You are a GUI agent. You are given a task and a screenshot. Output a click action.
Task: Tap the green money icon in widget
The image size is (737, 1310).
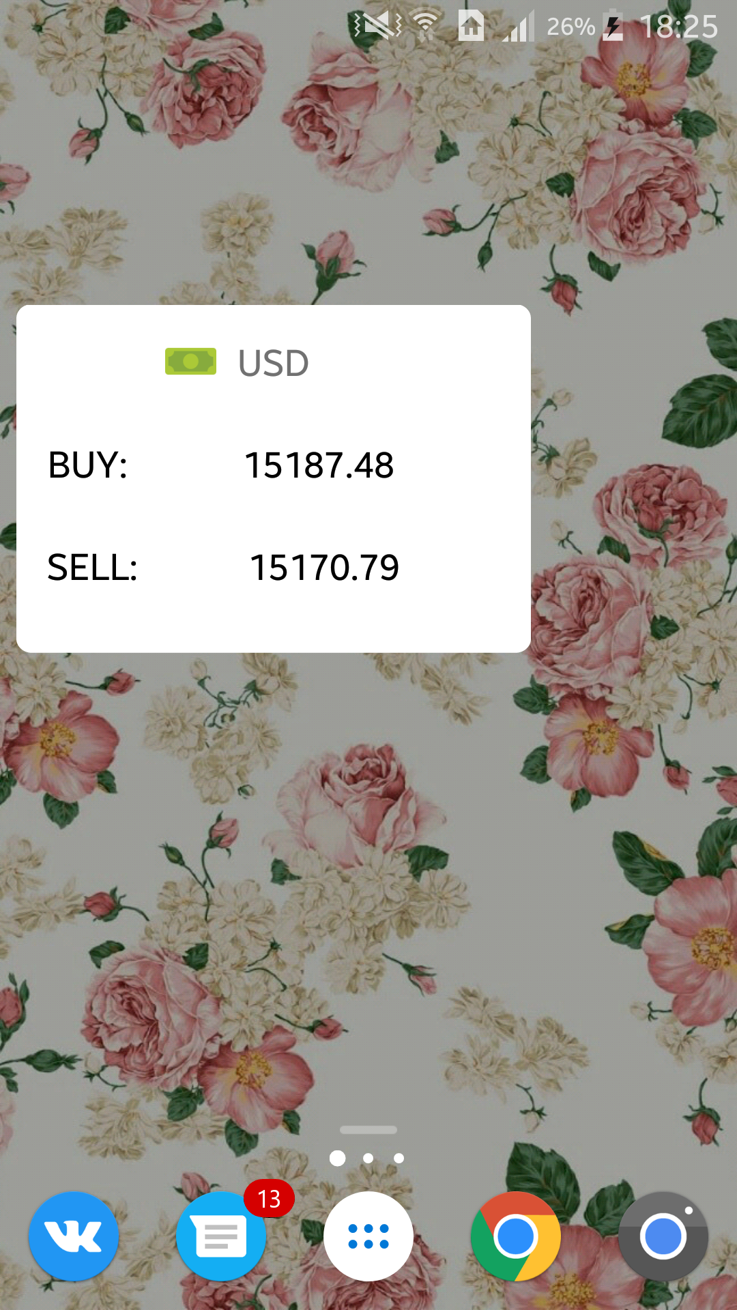pyautogui.click(x=190, y=361)
